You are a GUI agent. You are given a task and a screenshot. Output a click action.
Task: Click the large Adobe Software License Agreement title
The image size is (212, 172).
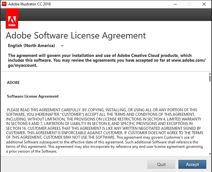[76, 35]
